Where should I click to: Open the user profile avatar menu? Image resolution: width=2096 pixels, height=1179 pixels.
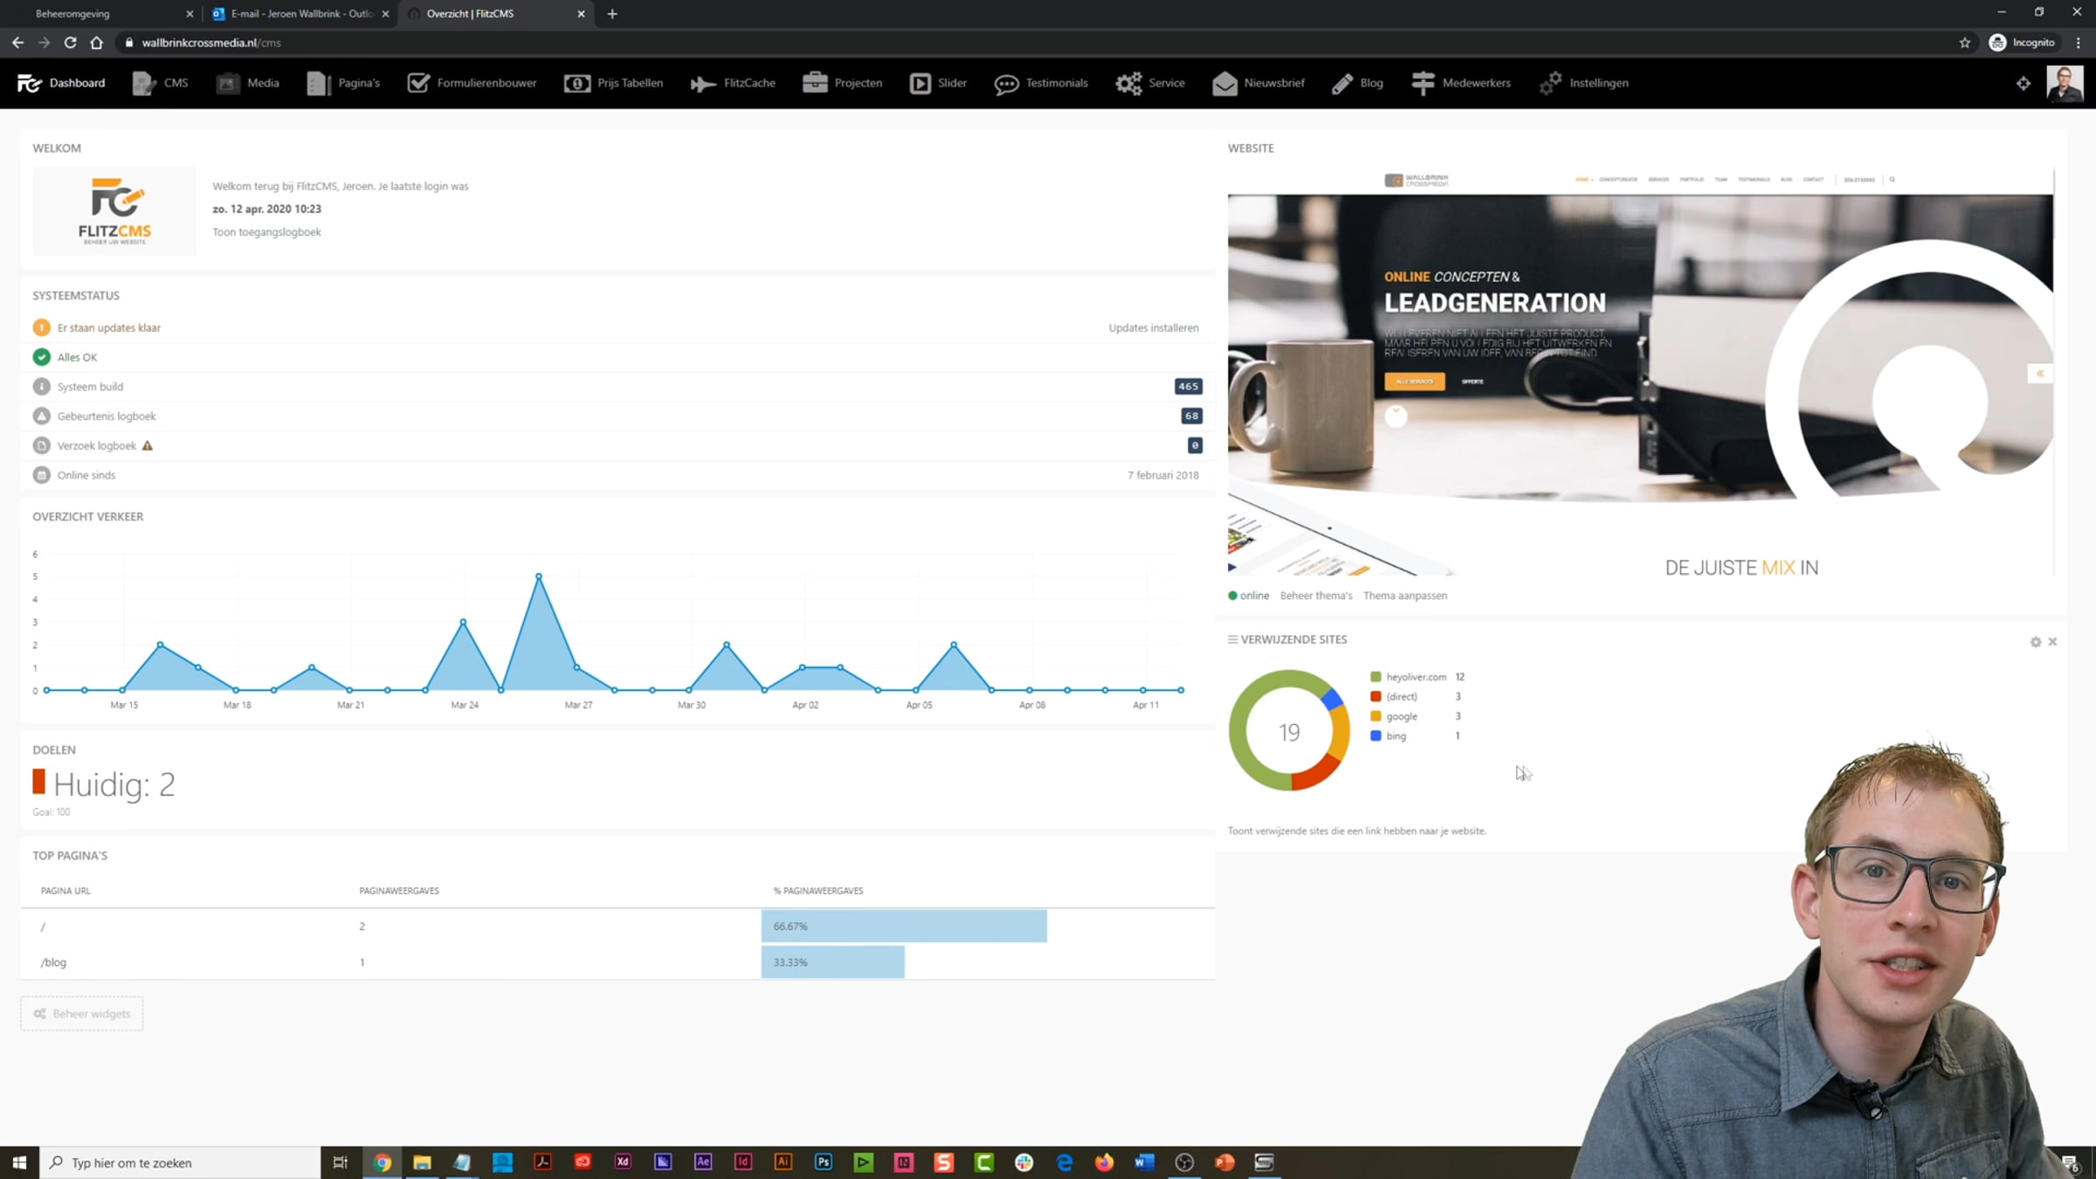2065,83
